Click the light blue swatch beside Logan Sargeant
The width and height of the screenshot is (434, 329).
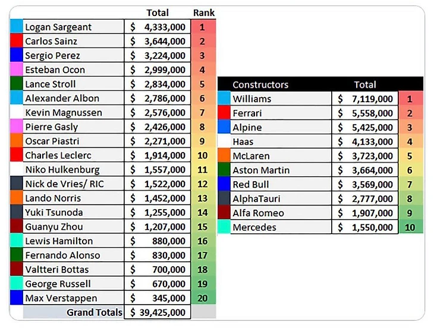(17, 27)
